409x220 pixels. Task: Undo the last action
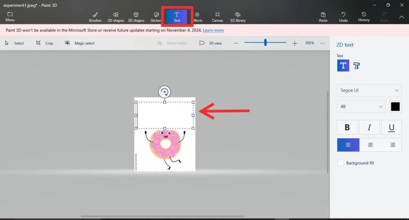(x=344, y=17)
